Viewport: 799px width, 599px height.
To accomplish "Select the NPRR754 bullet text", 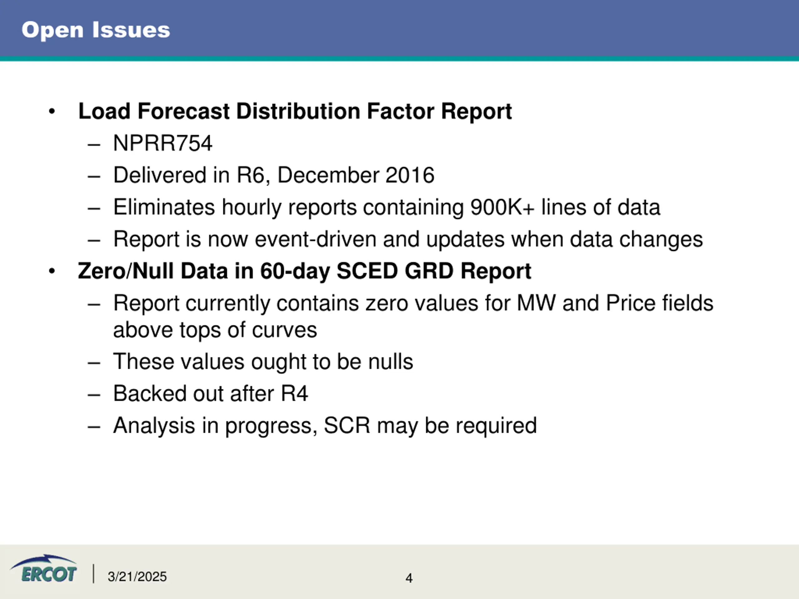I will 163,143.
